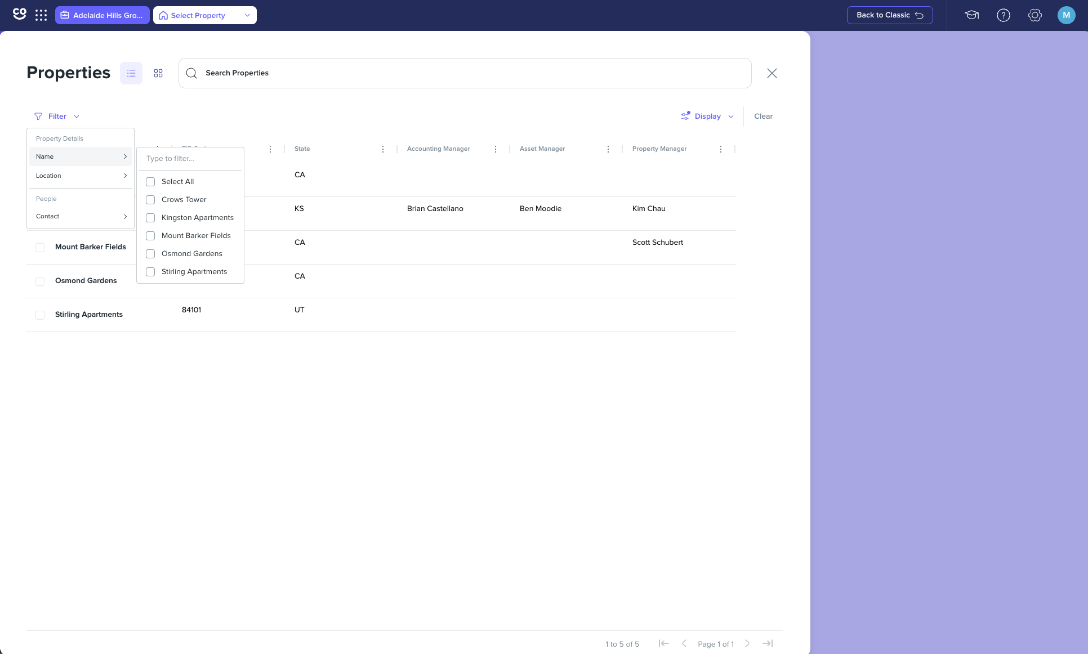Sort by Asset Manager column header

click(542, 149)
